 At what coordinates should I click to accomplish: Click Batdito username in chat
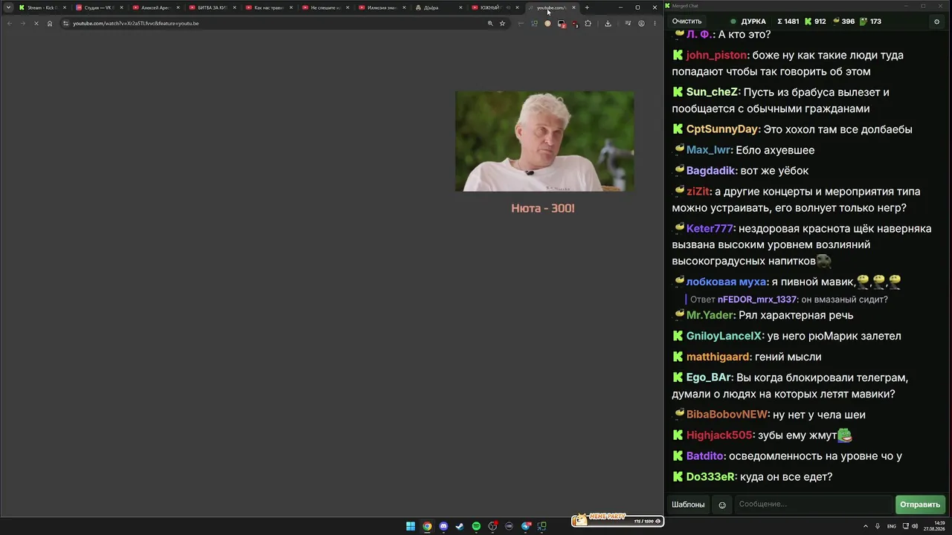pyautogui.click(x=704, y=456)
